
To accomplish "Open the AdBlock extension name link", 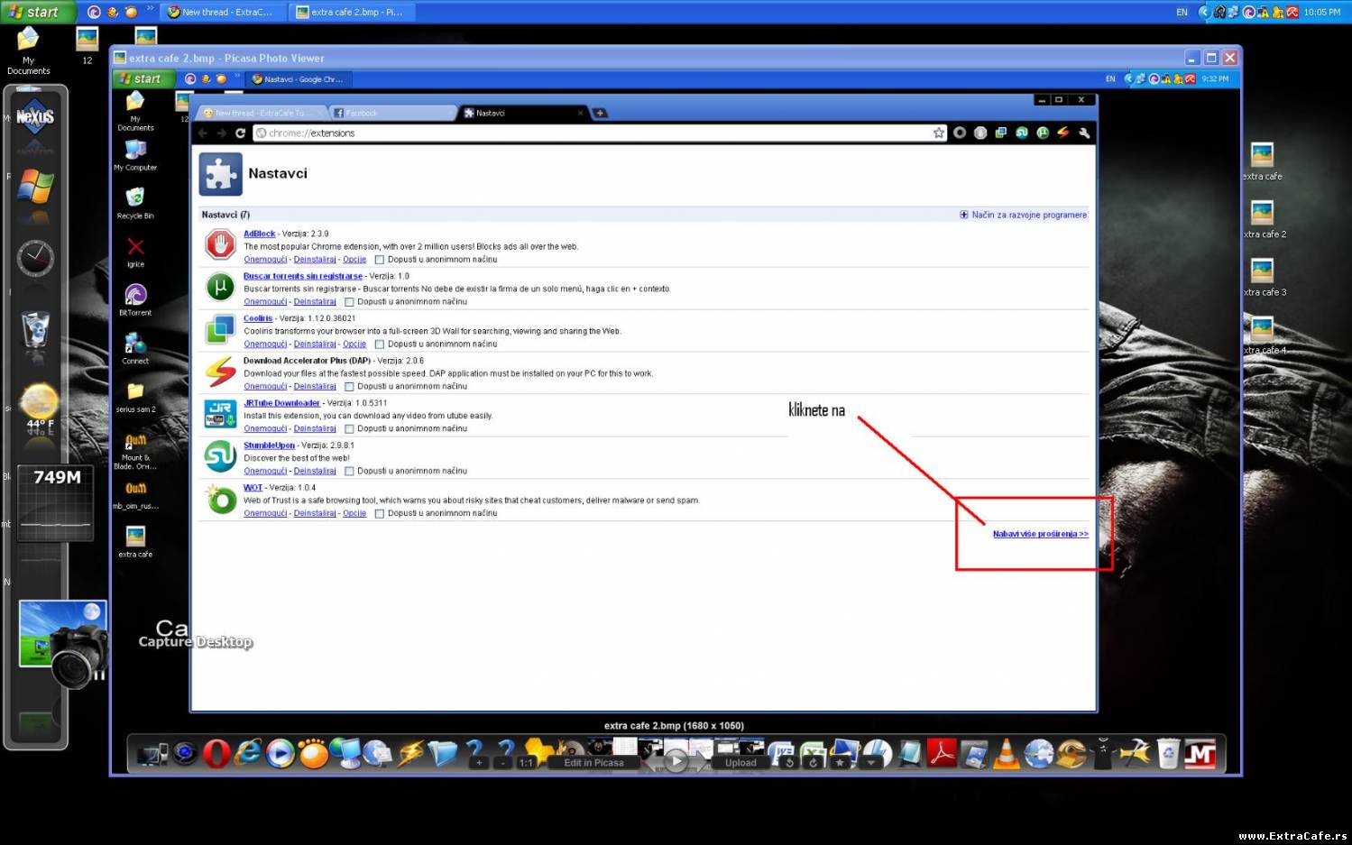I will click(x=259, y=234).
